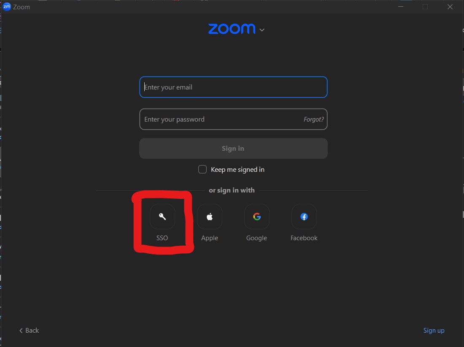Screen dimensions: 464x347
Task: Choose the Apple logo sign-in icon
Action: (x=210, y=217)
